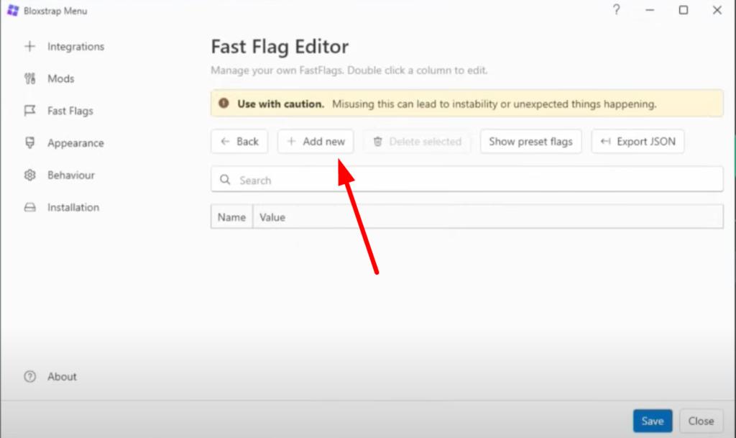
Task: Save the fast flag changes
Action: pyautogui.click(x=653, y=421)
